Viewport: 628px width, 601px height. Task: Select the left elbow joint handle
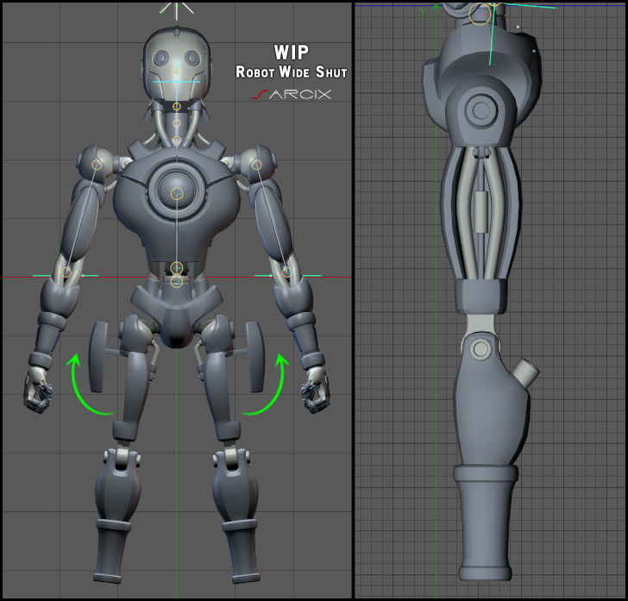pyautogui.click(x=66, y=272)
